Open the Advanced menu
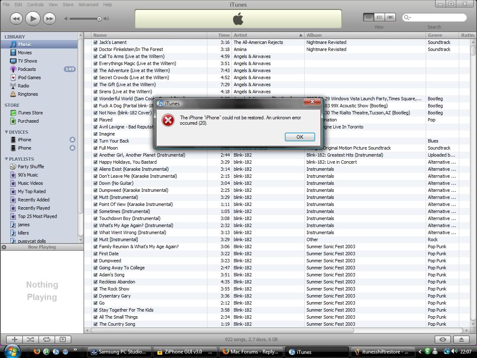This screenshot has height=358, width=477. click(x=88, y=5)
